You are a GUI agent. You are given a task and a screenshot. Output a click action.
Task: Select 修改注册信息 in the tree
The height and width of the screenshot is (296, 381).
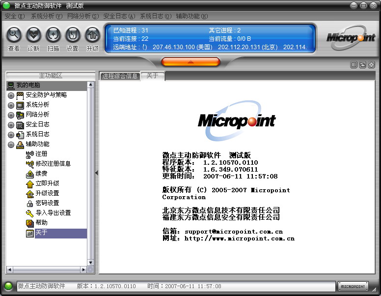(x=53, y=164)
